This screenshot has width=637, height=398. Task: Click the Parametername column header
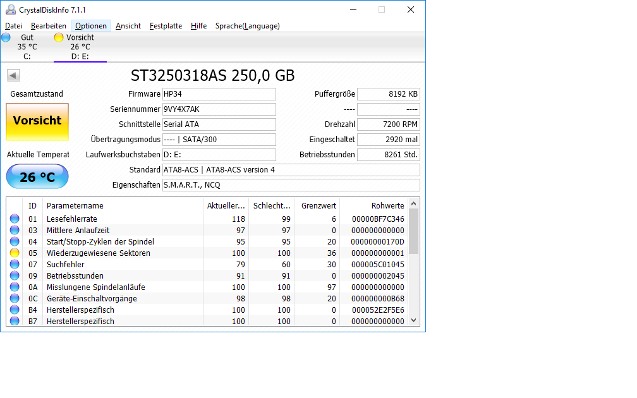click(x=123, y=206)
